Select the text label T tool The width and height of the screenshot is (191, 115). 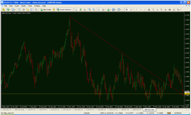point(161,10)
